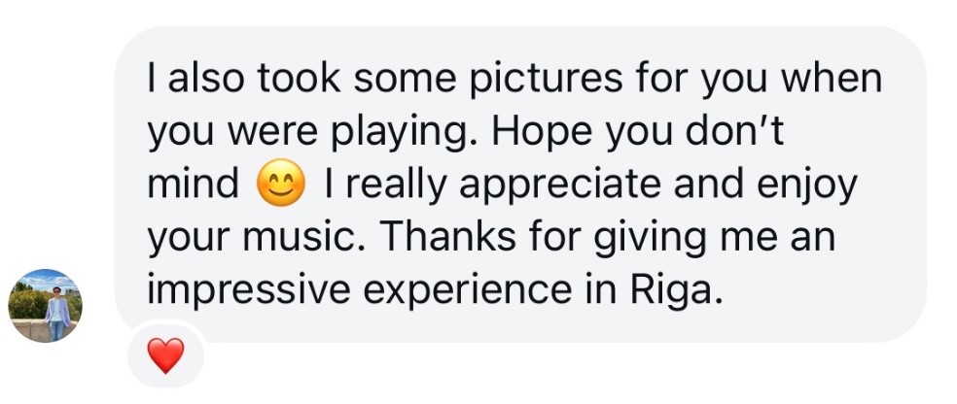Image resolution: width=957 pixels, height=404 pixels.
Task: Click the word "appreciate" in the message
Action: pyautogui.click(x=560, y=185)
